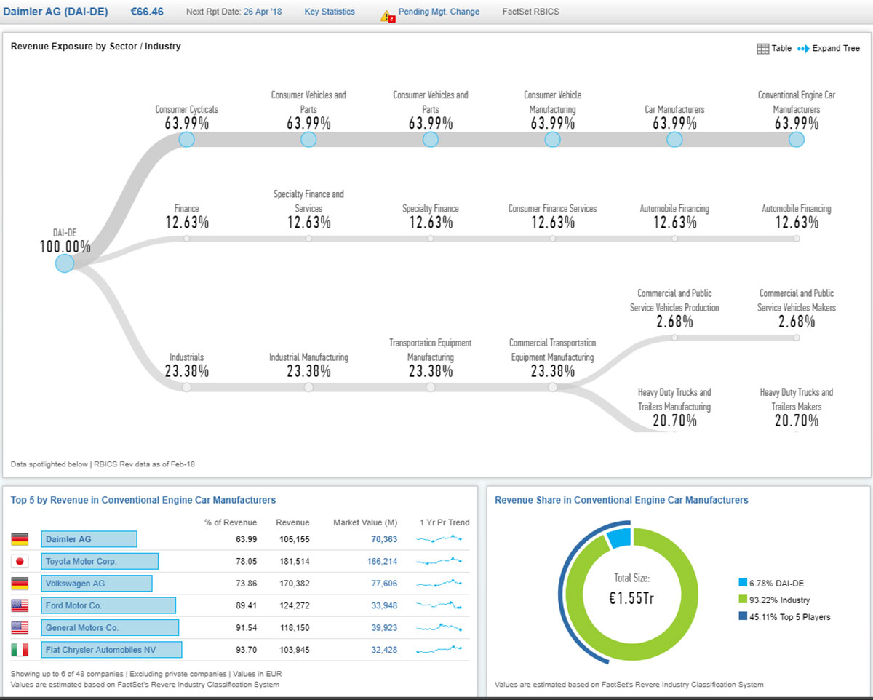Click the German flag beside Daimler AG
The image size is (873, 700).
20,539
